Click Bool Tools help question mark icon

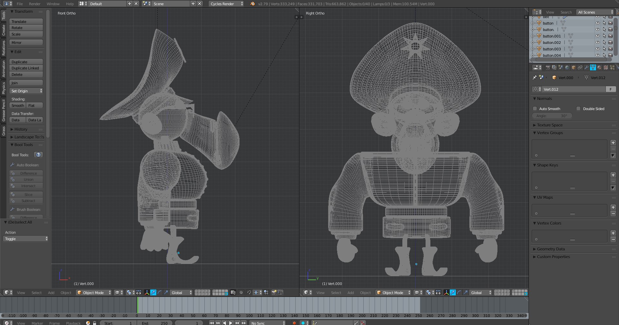(38, 155)
